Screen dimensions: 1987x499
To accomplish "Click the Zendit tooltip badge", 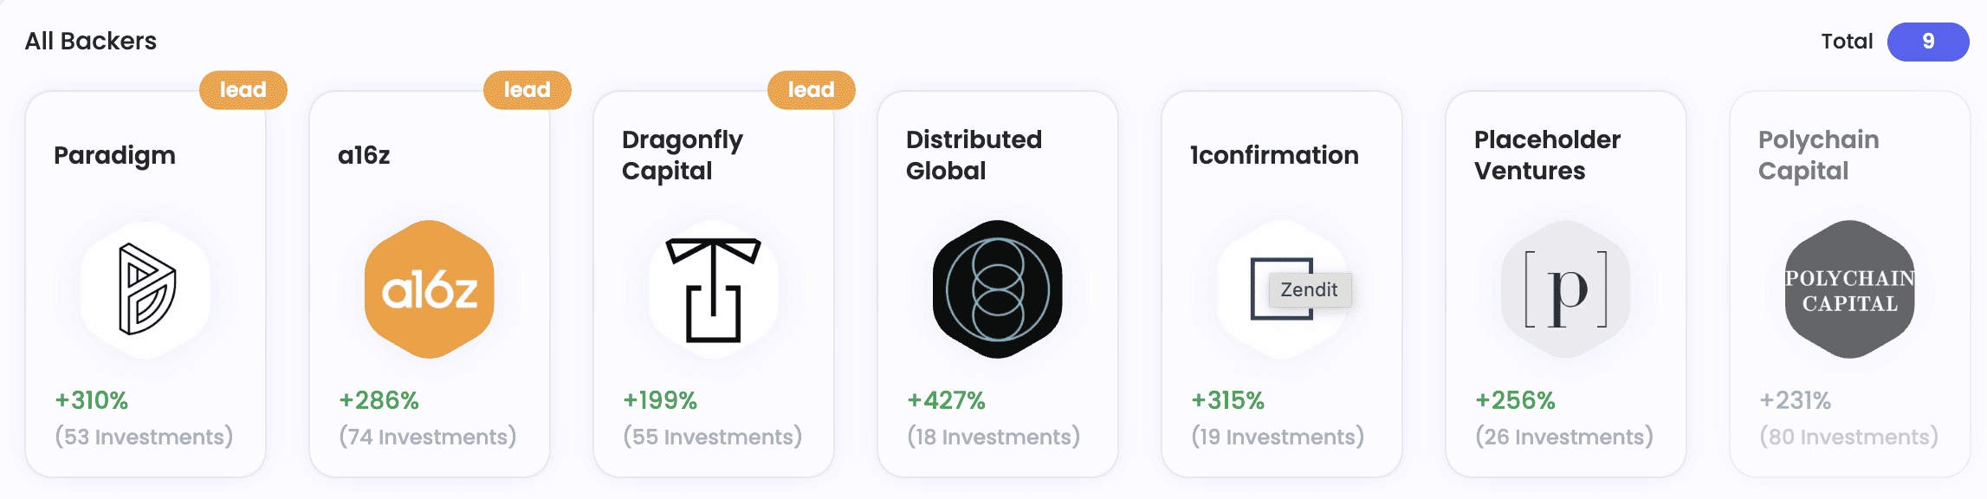I will point(1309,289).
